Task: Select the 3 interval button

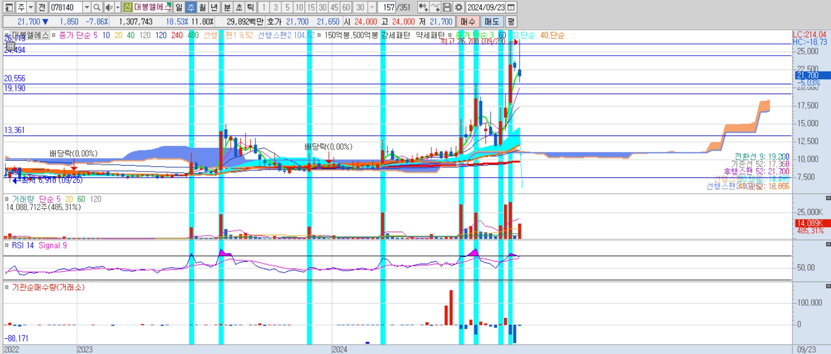Action: point(276,7)
